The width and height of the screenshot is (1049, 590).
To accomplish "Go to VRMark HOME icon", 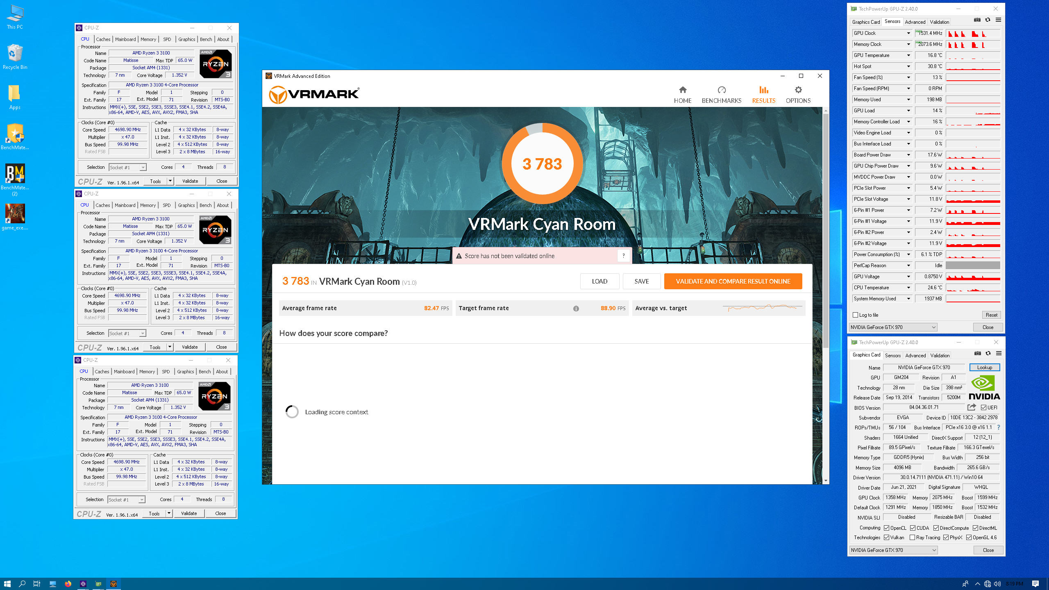I will coord(683,95).
